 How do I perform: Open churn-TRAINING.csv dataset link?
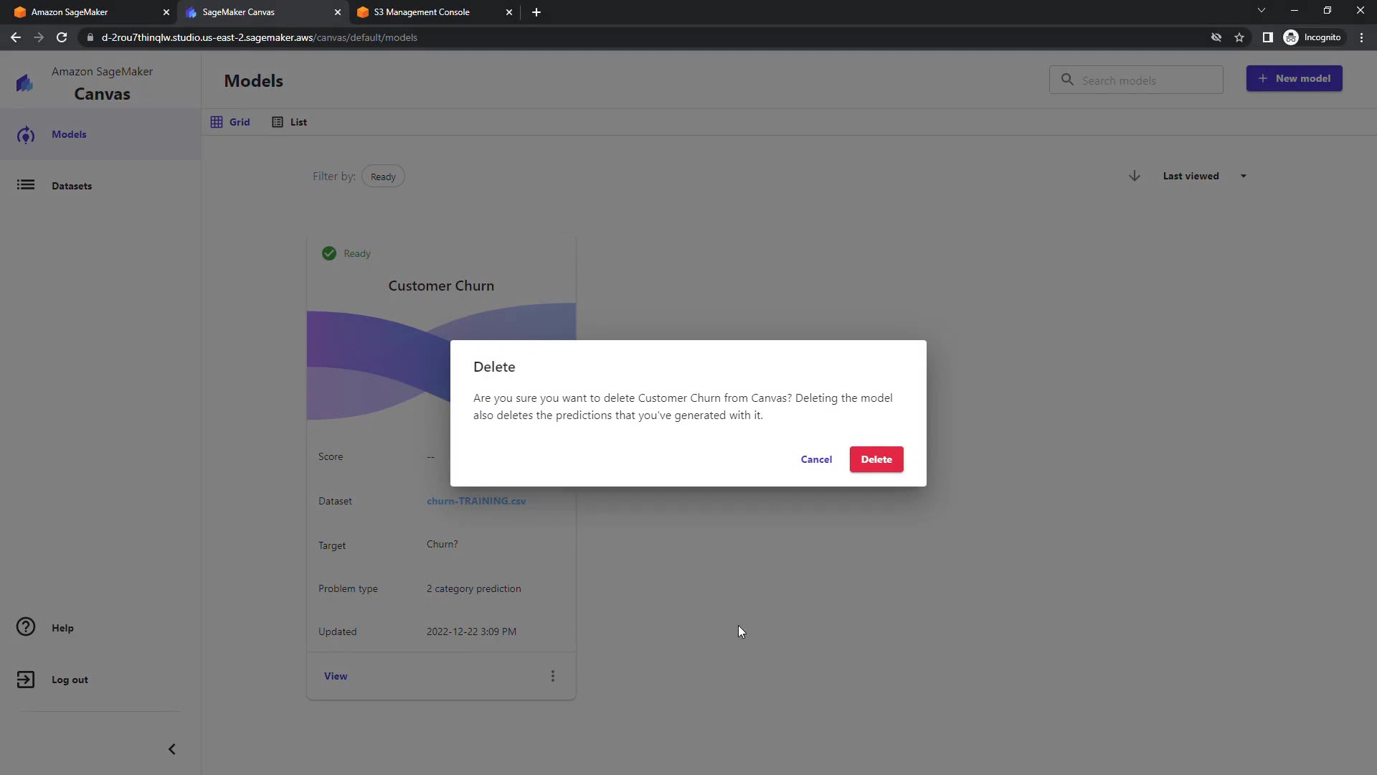[476, 501]
